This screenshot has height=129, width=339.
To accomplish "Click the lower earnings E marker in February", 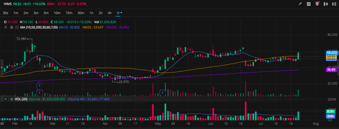I will (40, 93).
